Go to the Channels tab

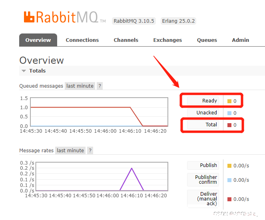(x=126, y=40)
